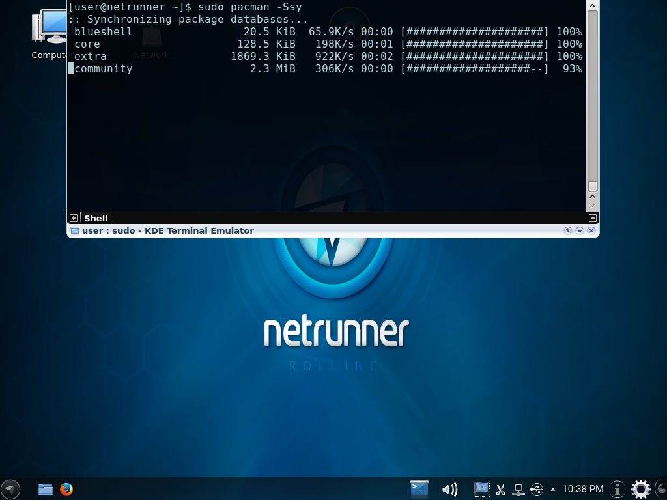This screenshot has width=667, height=500.
Task: Switch to the Shell tab
Action: pos(96,218)
